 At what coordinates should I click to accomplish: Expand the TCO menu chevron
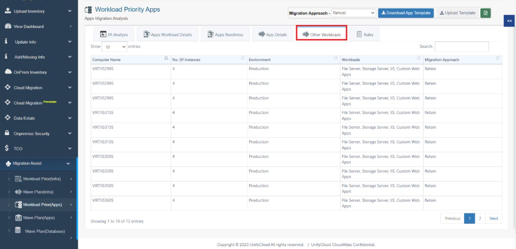click(70, 149)
